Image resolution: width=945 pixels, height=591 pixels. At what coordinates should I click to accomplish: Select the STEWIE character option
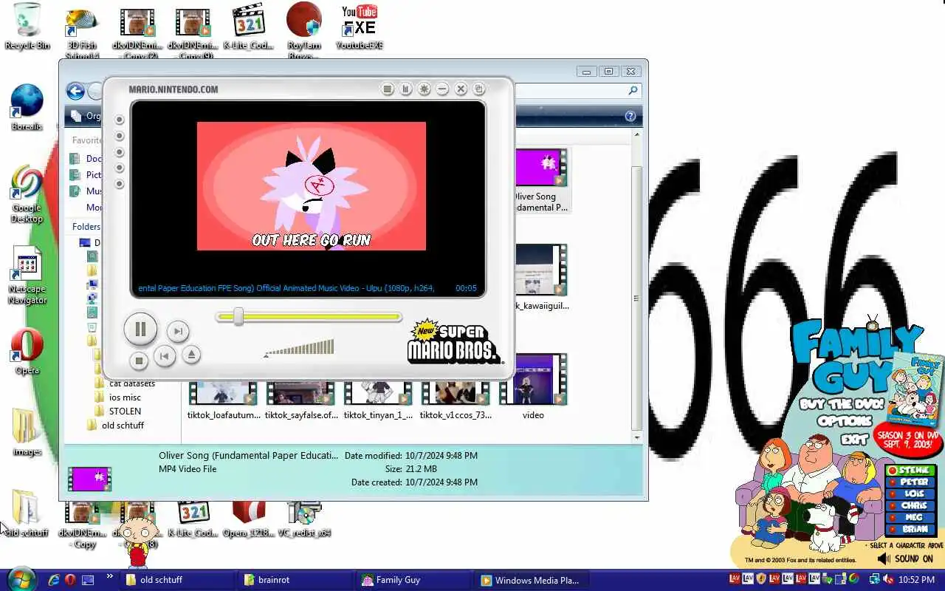point(910,471)
